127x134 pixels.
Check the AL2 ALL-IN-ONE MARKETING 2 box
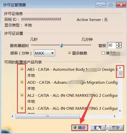22,95
